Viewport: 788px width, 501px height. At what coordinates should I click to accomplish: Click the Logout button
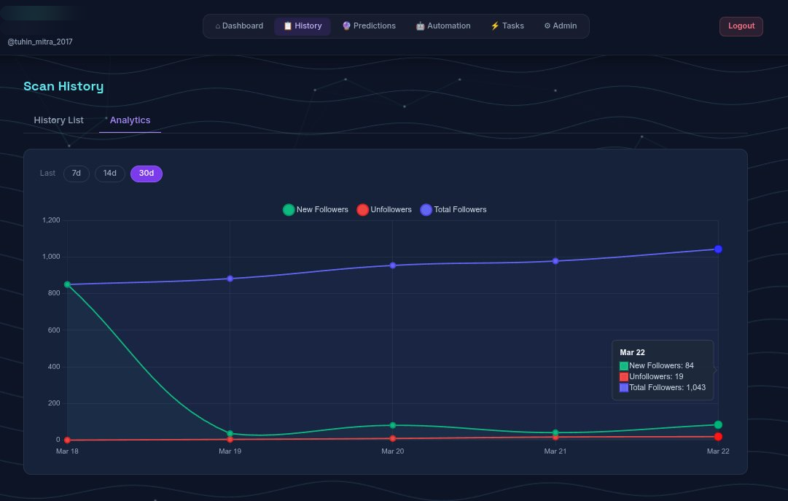pos(741,26)
